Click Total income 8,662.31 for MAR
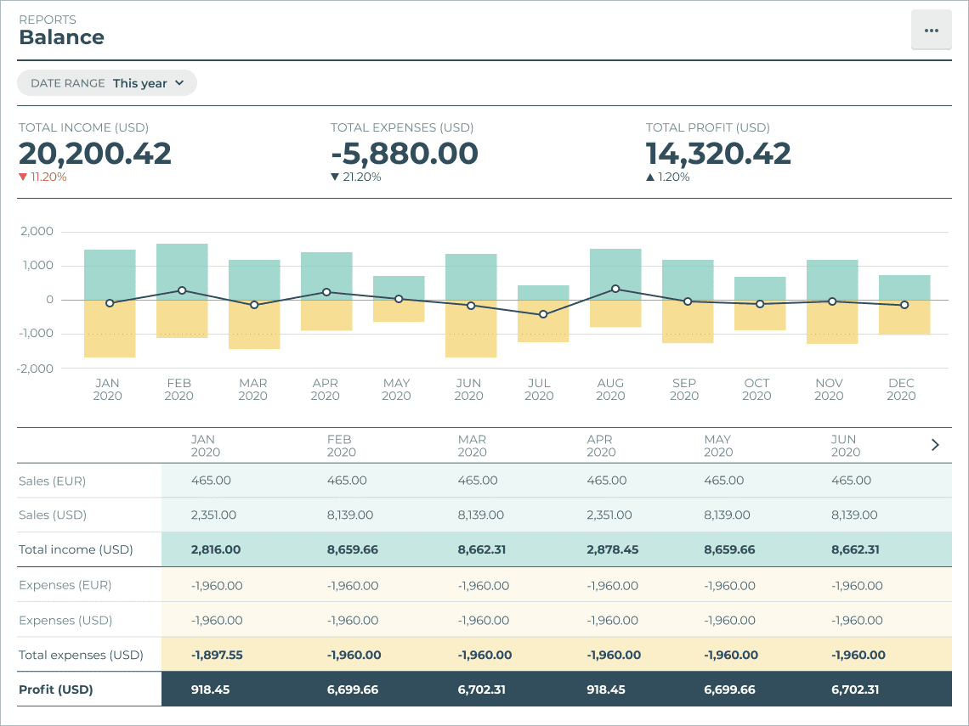 [481, 549]
